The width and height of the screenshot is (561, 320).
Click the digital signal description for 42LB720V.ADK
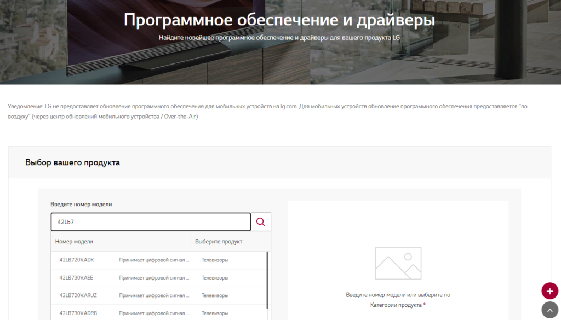tap(154, 260)
